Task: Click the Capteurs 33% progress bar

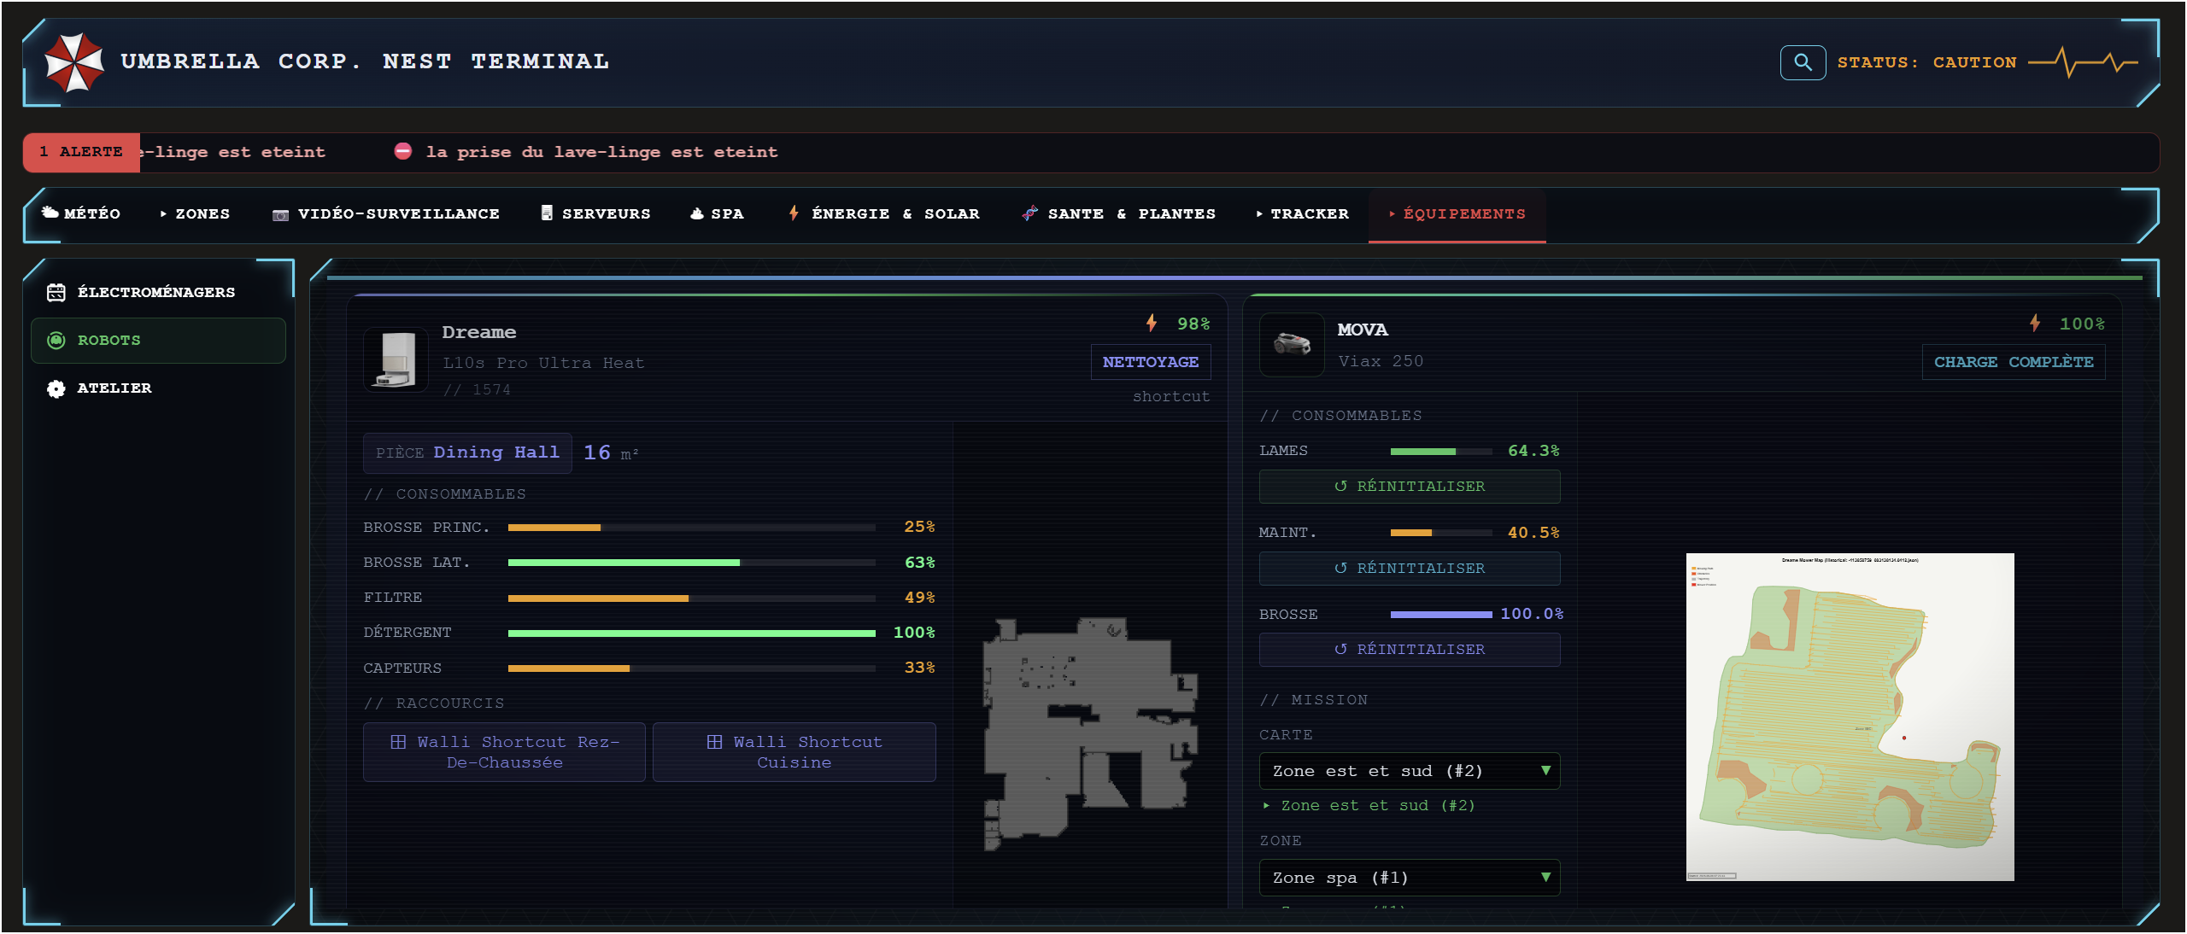Action: click(691, 668)
